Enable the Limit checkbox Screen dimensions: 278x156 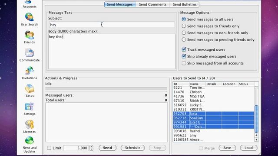49,148
